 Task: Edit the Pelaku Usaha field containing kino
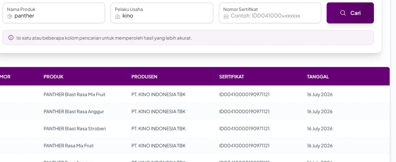click(x=162, y=13)
